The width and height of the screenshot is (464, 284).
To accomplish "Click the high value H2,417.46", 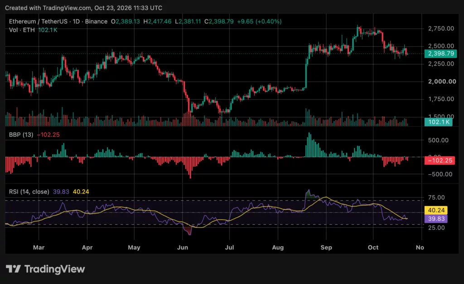I will click(157, 22).
